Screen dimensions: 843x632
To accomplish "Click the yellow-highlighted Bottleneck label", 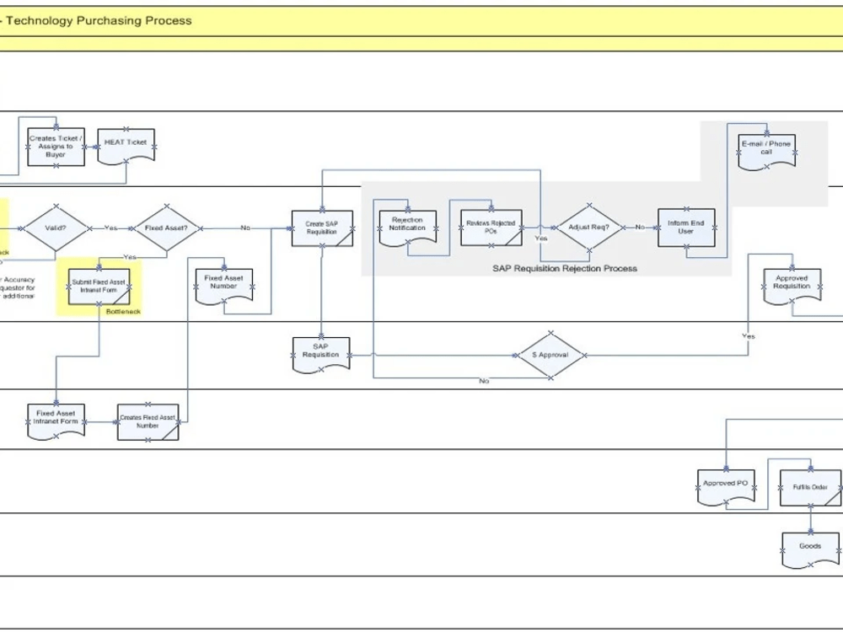I will (x=123, y=310).
